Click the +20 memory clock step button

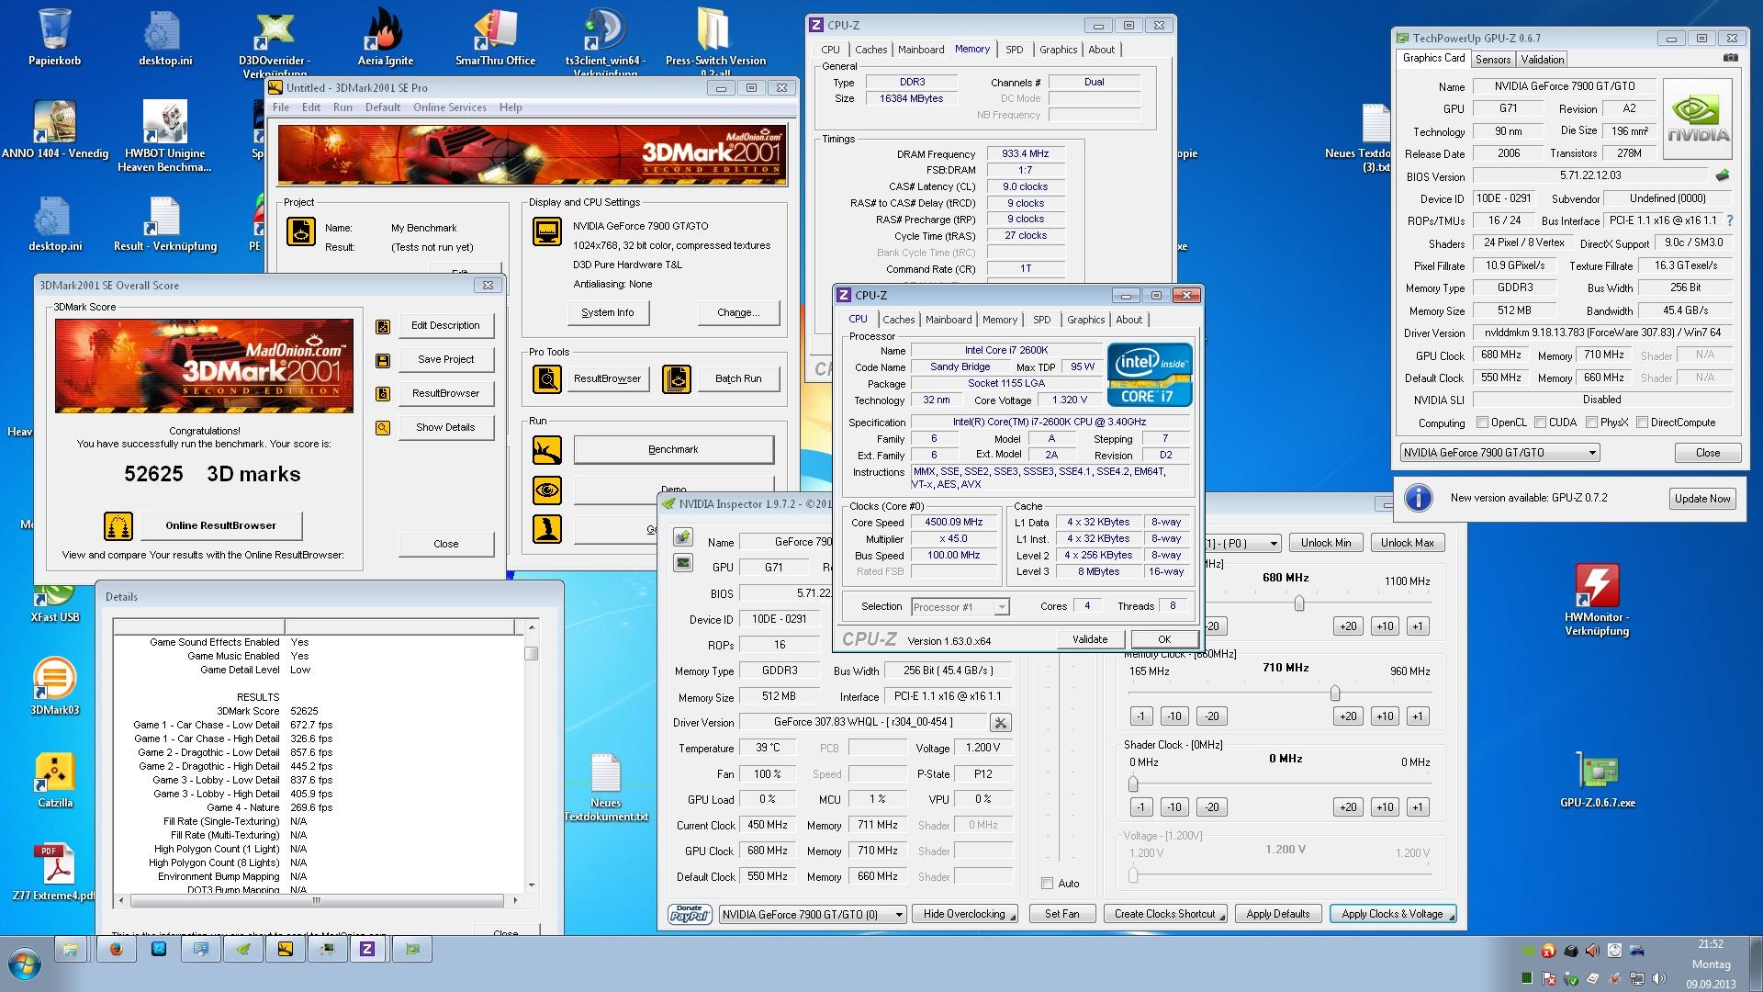(x=1347, y=716)
